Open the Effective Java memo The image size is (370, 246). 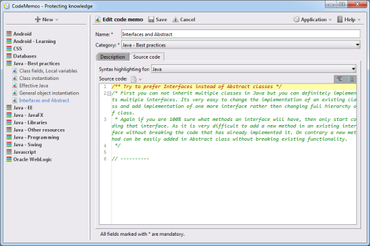point(34,85)
